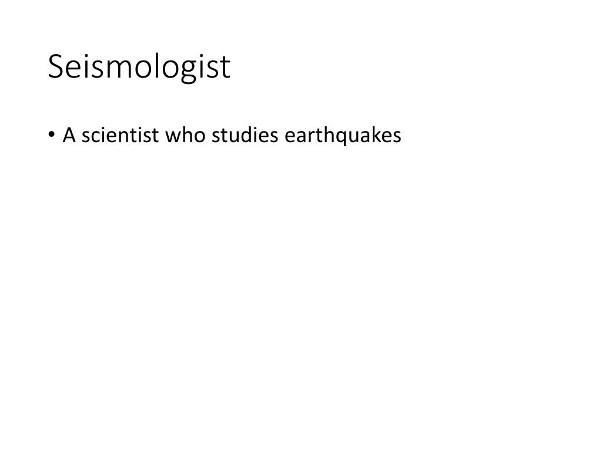This screenshot has height=451, width=602.
Task: Click the capital A starting the bullet
Action: [x=69, y=135]
